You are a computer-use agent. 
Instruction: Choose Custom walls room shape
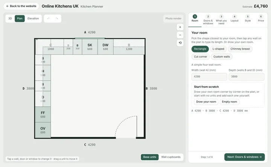[222, 57]
